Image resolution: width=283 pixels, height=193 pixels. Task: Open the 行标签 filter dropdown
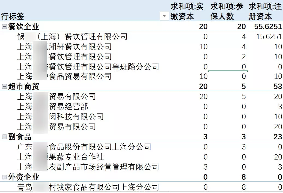point(164,16)
